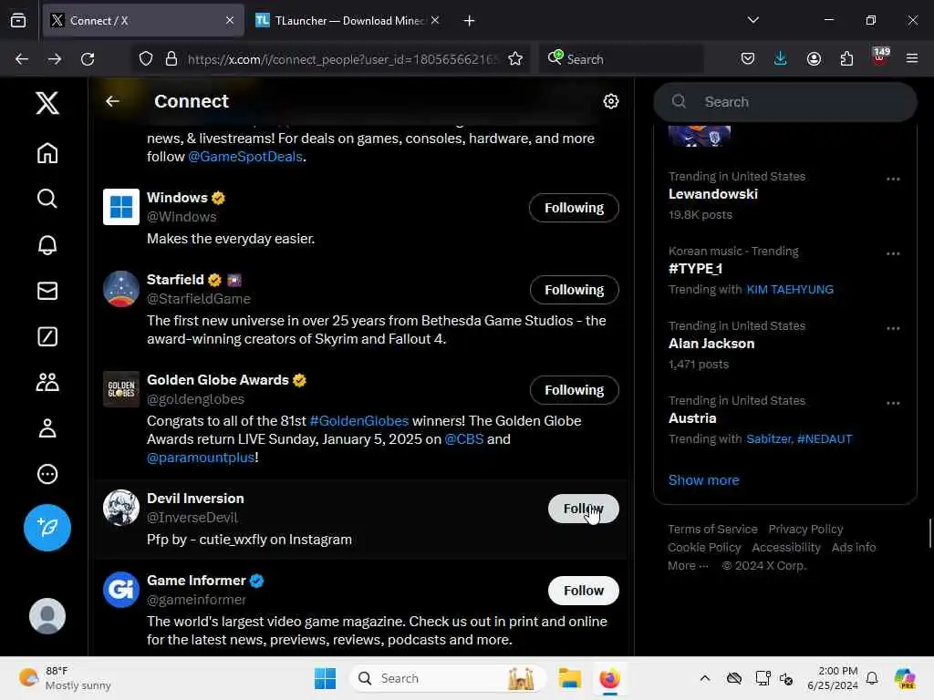Open browser extensions puzzle icon
This screenshot has height=700, width=934.
[x=846, y=59]
